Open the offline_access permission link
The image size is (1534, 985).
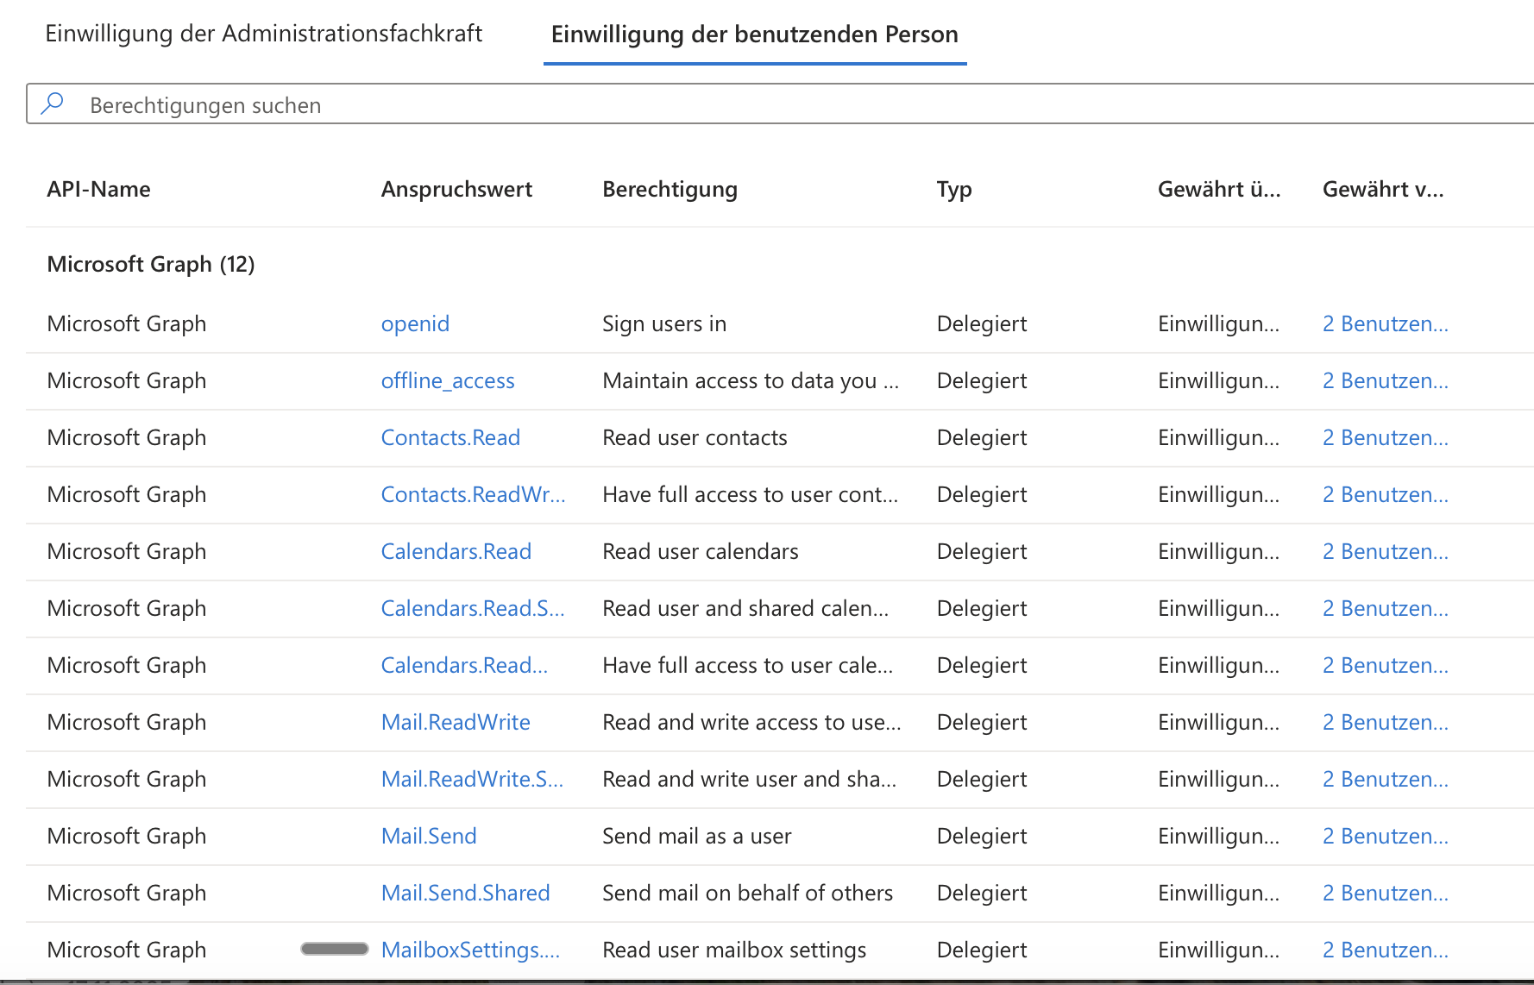coord(447,381)
